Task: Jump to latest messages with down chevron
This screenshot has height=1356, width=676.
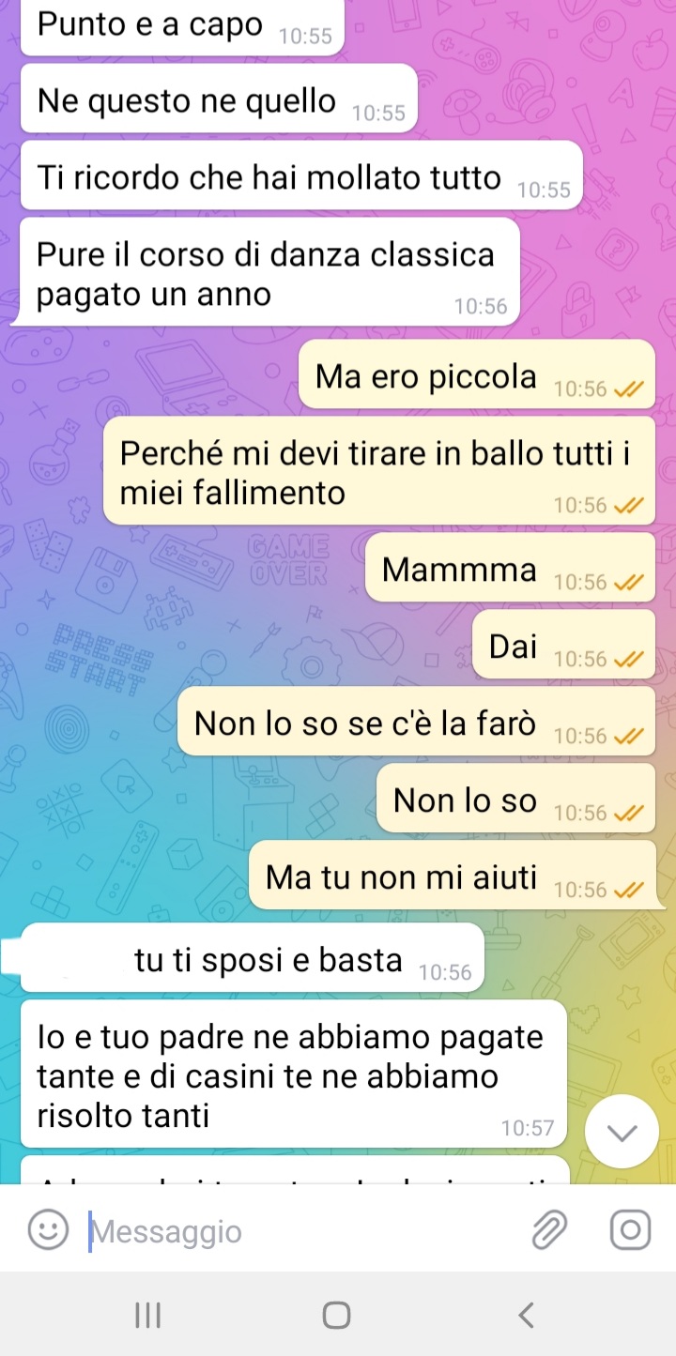Action: tap(622, 1132)
